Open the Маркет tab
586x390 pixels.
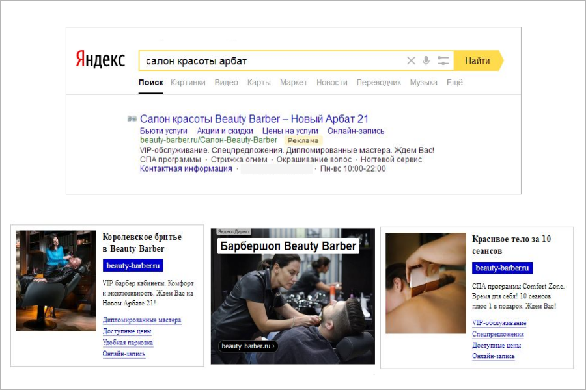294,83
